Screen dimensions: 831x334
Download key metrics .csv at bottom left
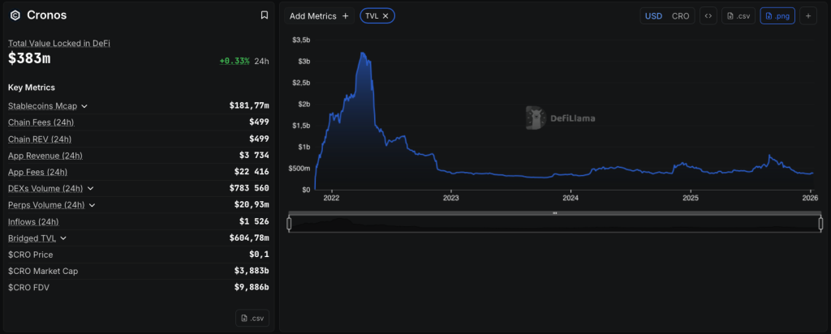click(x=252, y=318)
